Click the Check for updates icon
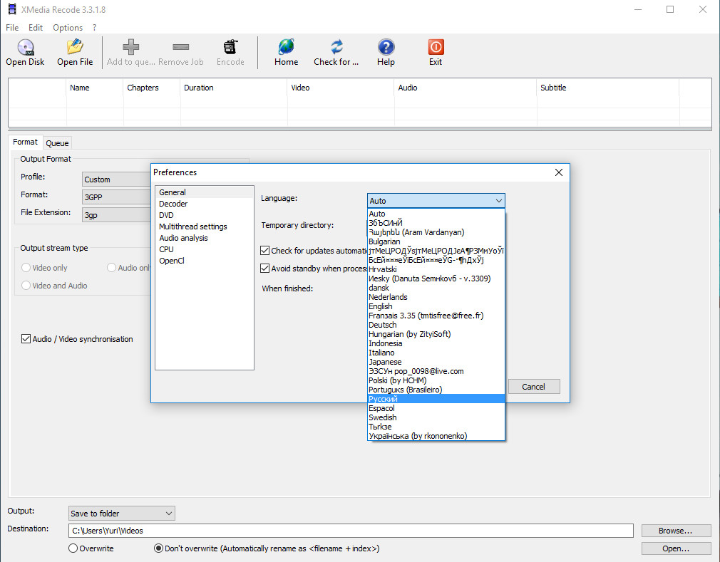Viewport: 720px width, 562px height. coord(336,48)
